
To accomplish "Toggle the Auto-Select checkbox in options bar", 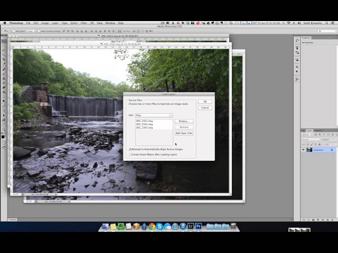I will click(14, 31).
